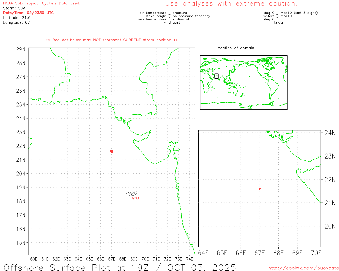Click the 'wind gust' legend label

172,22
